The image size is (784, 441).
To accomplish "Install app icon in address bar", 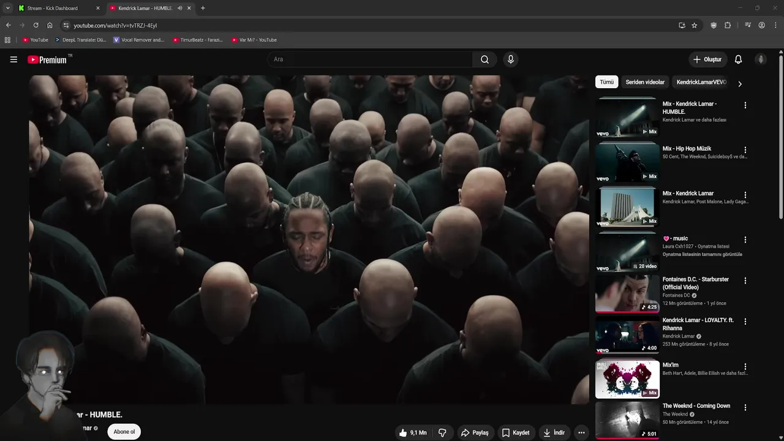I will tap(682, 25).
